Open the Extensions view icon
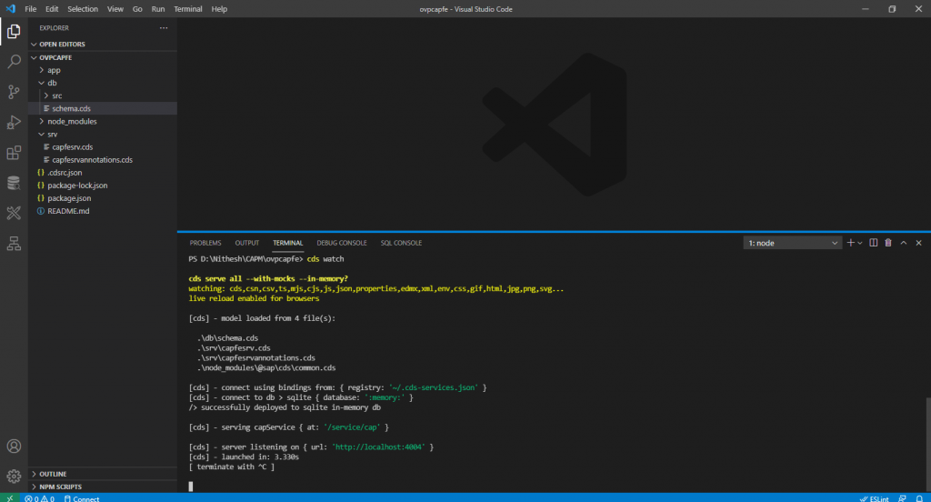Image resolution: width=931 pixels, height=502 pixels. [x=14, y=153]
